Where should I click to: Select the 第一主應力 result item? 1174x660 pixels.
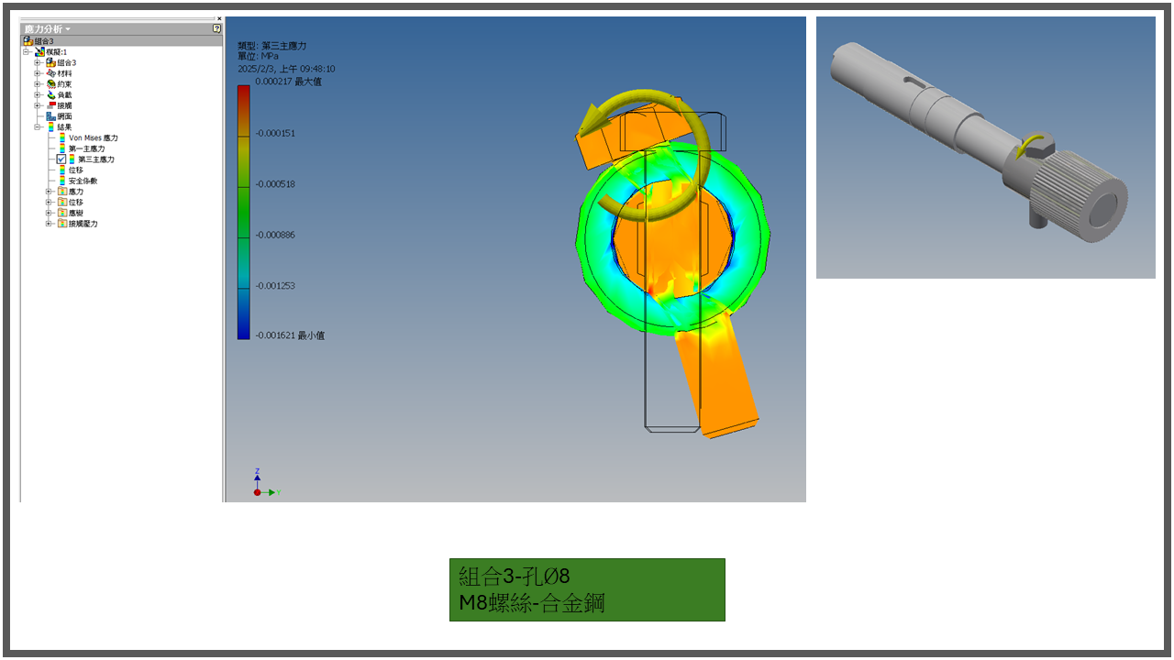coord(86,148)
